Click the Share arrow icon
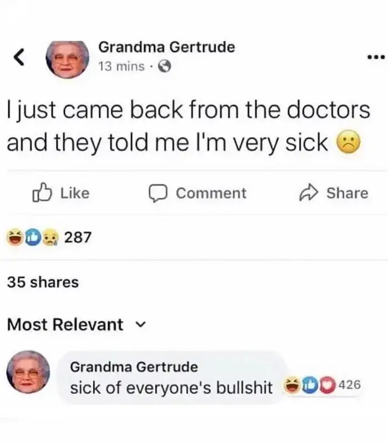Screen dimensions: 388x444 pos(309,193)
